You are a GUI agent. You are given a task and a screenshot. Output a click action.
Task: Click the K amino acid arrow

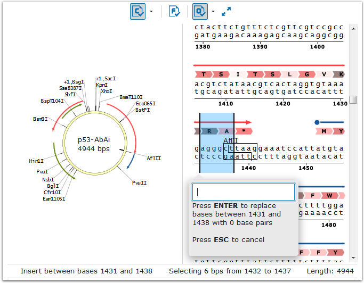pos(339,74)
